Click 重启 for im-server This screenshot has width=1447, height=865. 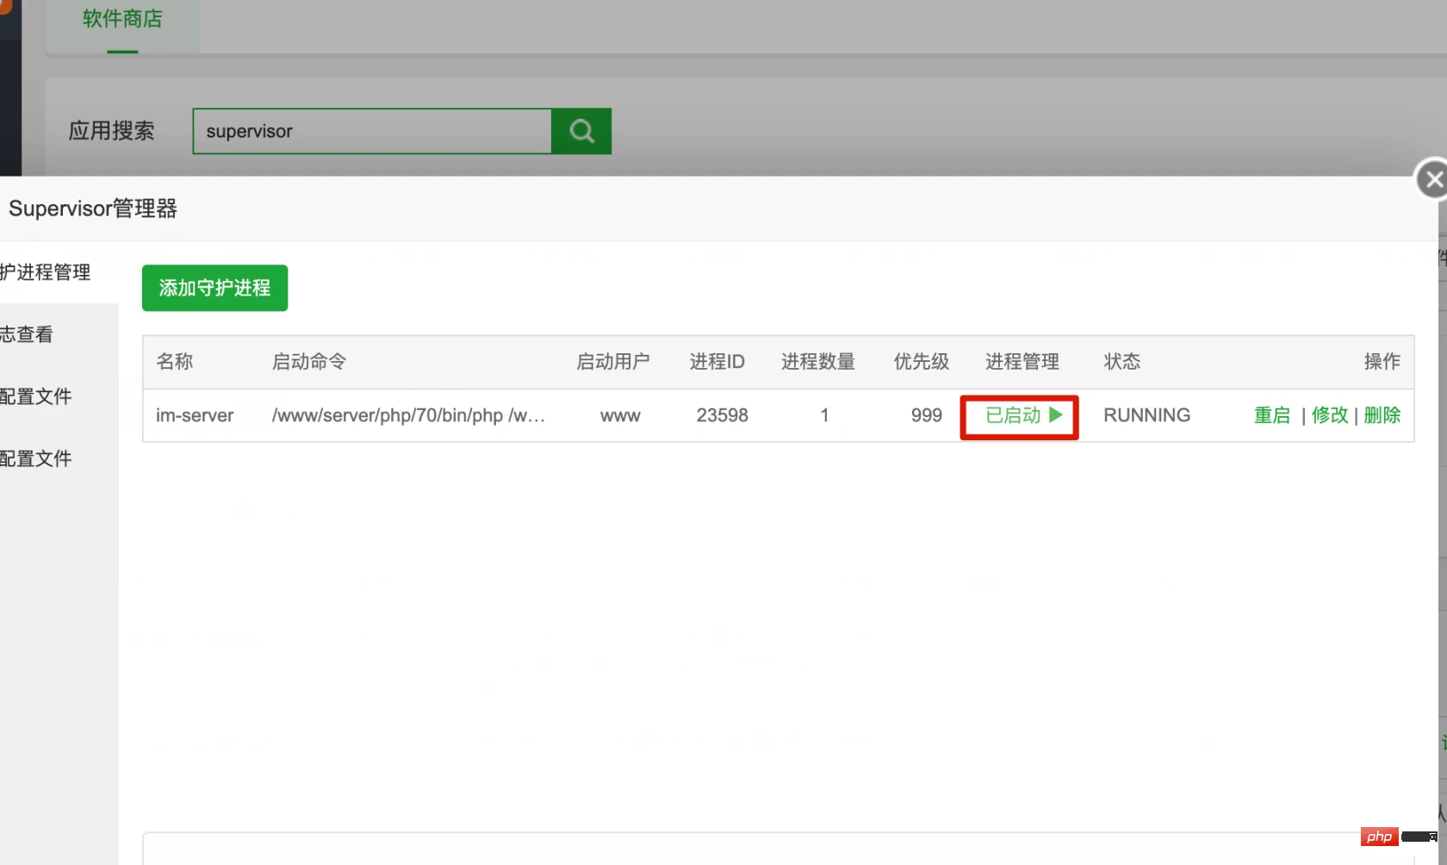(1272, 415)
